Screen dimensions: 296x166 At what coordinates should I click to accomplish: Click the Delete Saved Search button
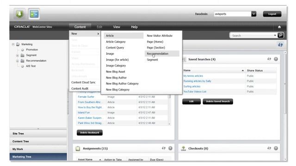pyautogui.click(x=218, y=101)
